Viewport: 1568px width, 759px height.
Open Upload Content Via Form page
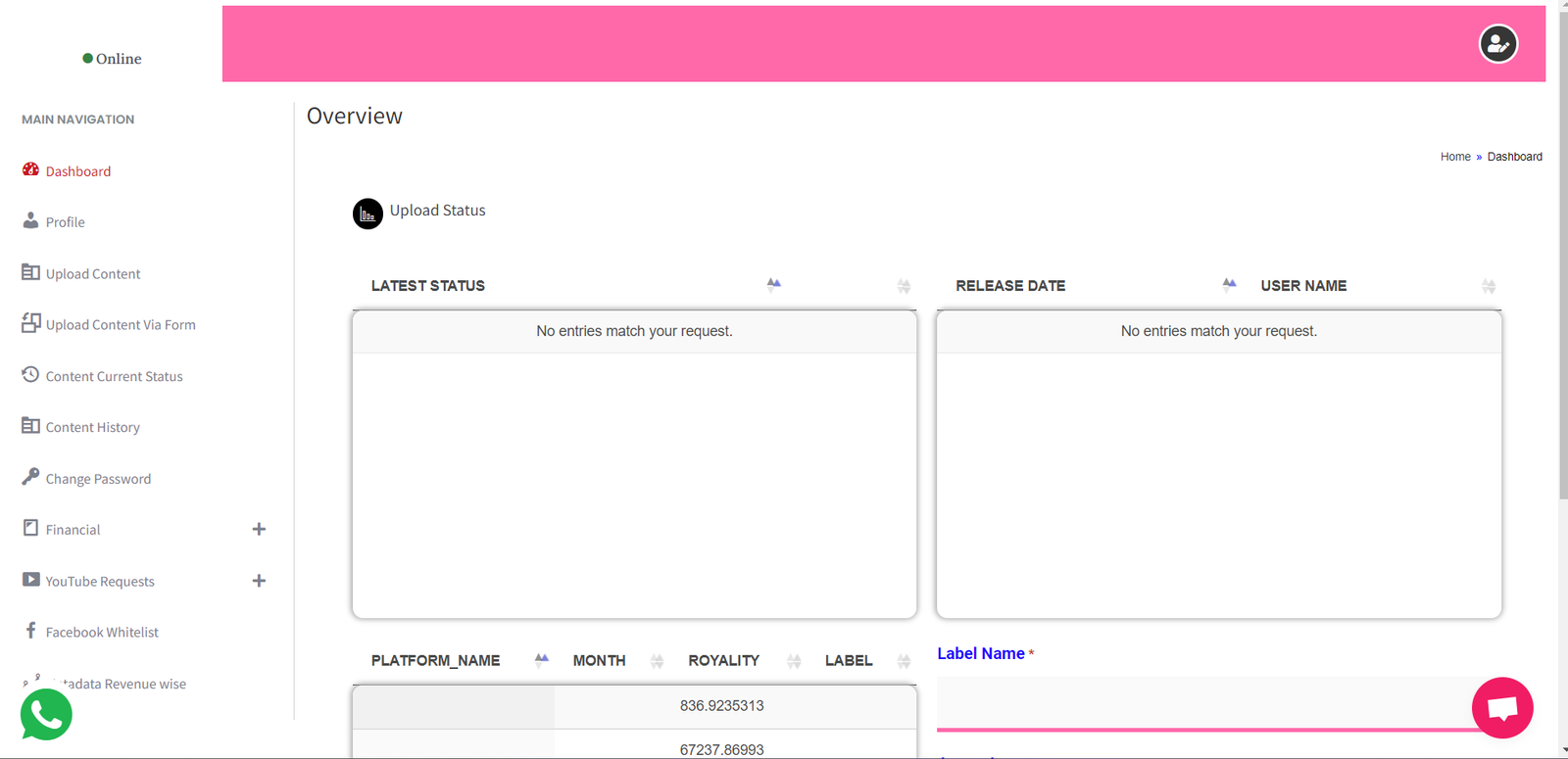point(120,325)
